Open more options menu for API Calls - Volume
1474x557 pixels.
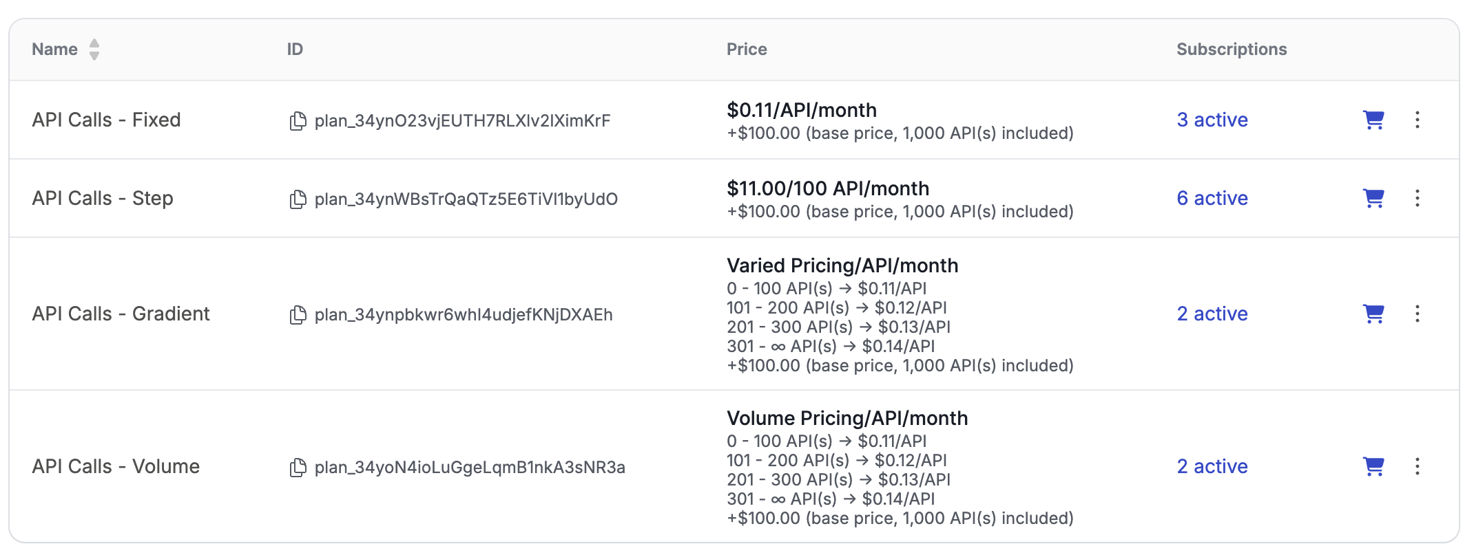[1417, 466]
